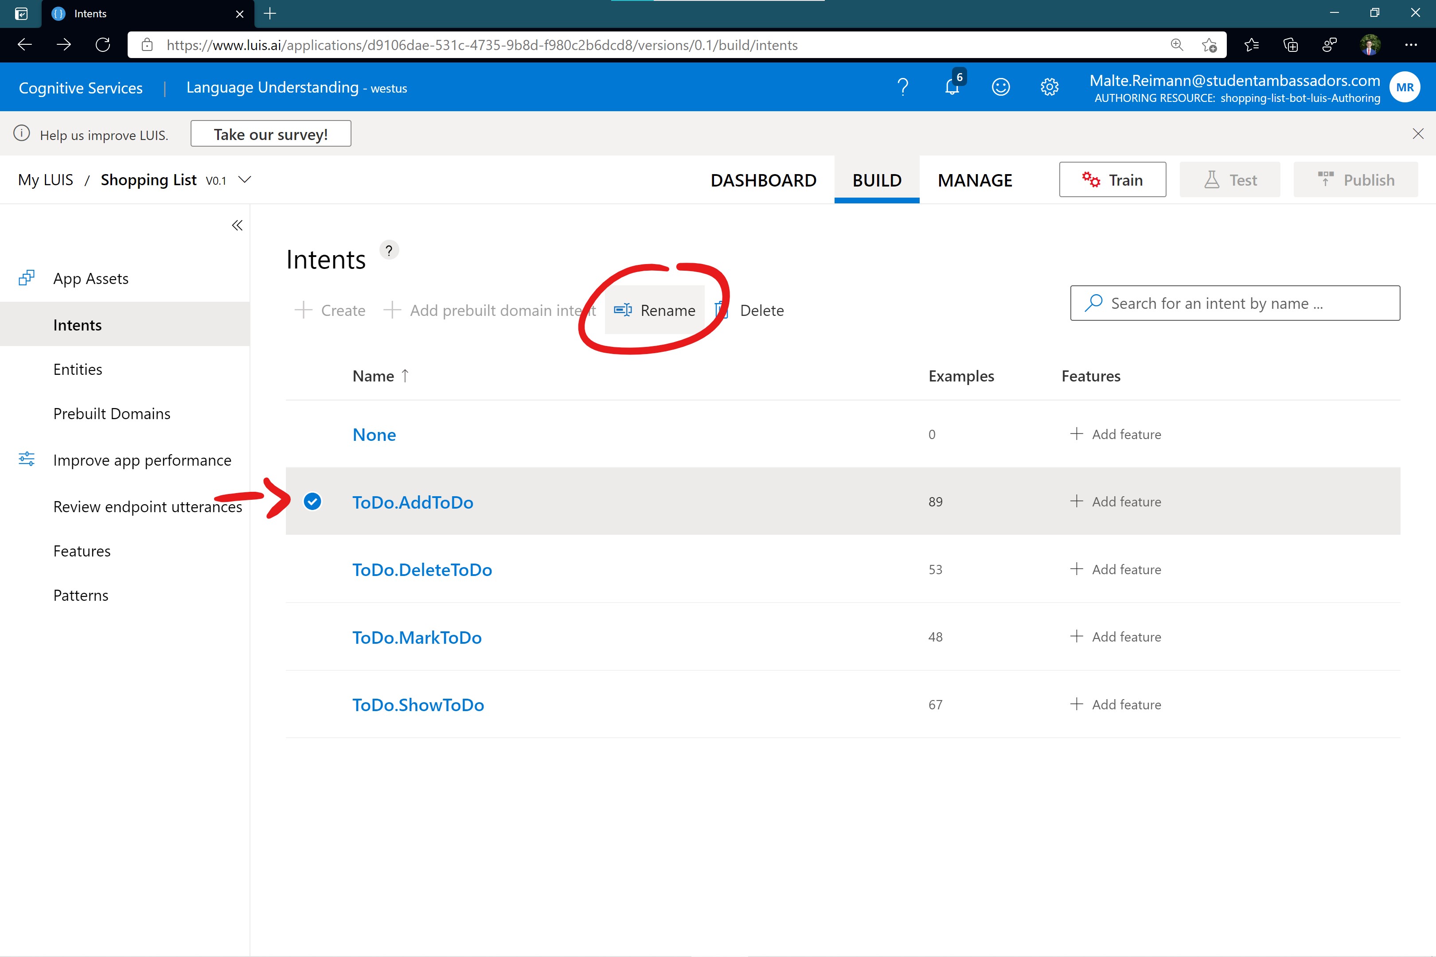Uncheck the ToDo.AddToDo intent checkbox
Screen dimensions: 1436x957
tap(312, 502)
